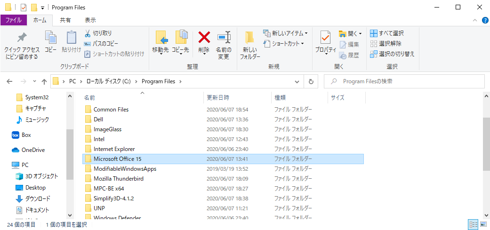The width and height of the screenshot is (490, 230).
Task: Open recent locations dropdown near navigation arrows
Action: click(x=34, y=82)
